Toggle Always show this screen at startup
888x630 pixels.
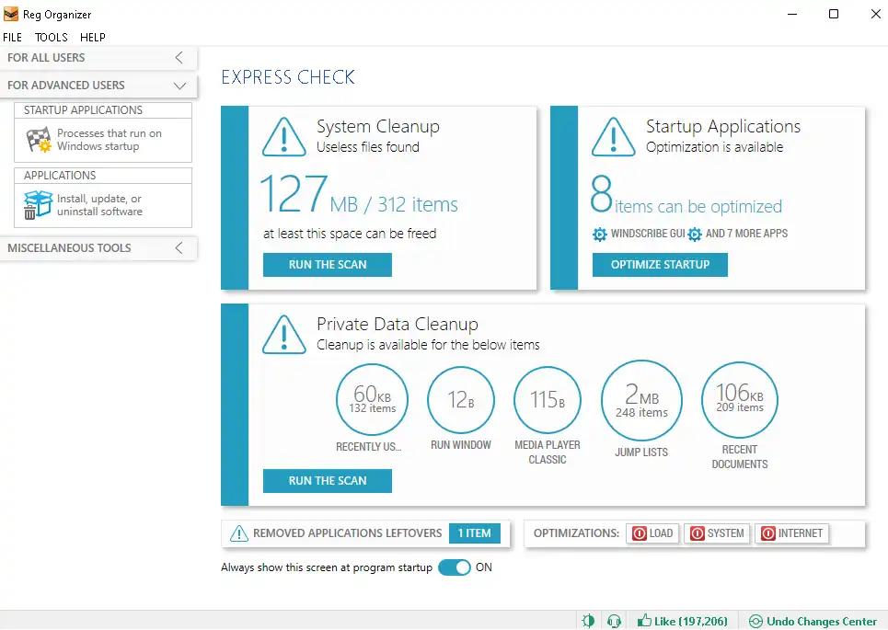click(x=455, y=567)
